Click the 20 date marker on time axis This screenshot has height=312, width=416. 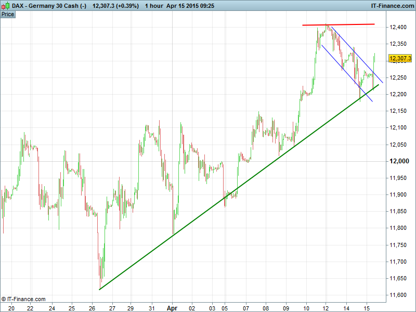tap(11, 308)
